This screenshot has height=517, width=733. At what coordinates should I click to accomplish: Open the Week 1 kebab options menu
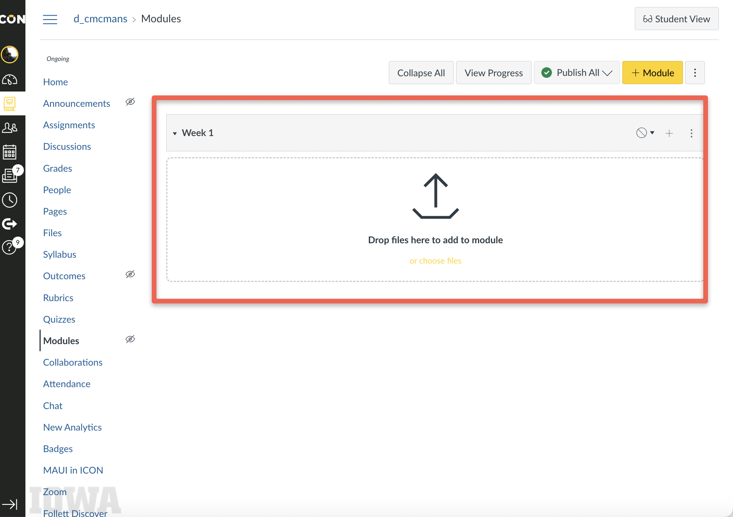[x=691, y=133]
